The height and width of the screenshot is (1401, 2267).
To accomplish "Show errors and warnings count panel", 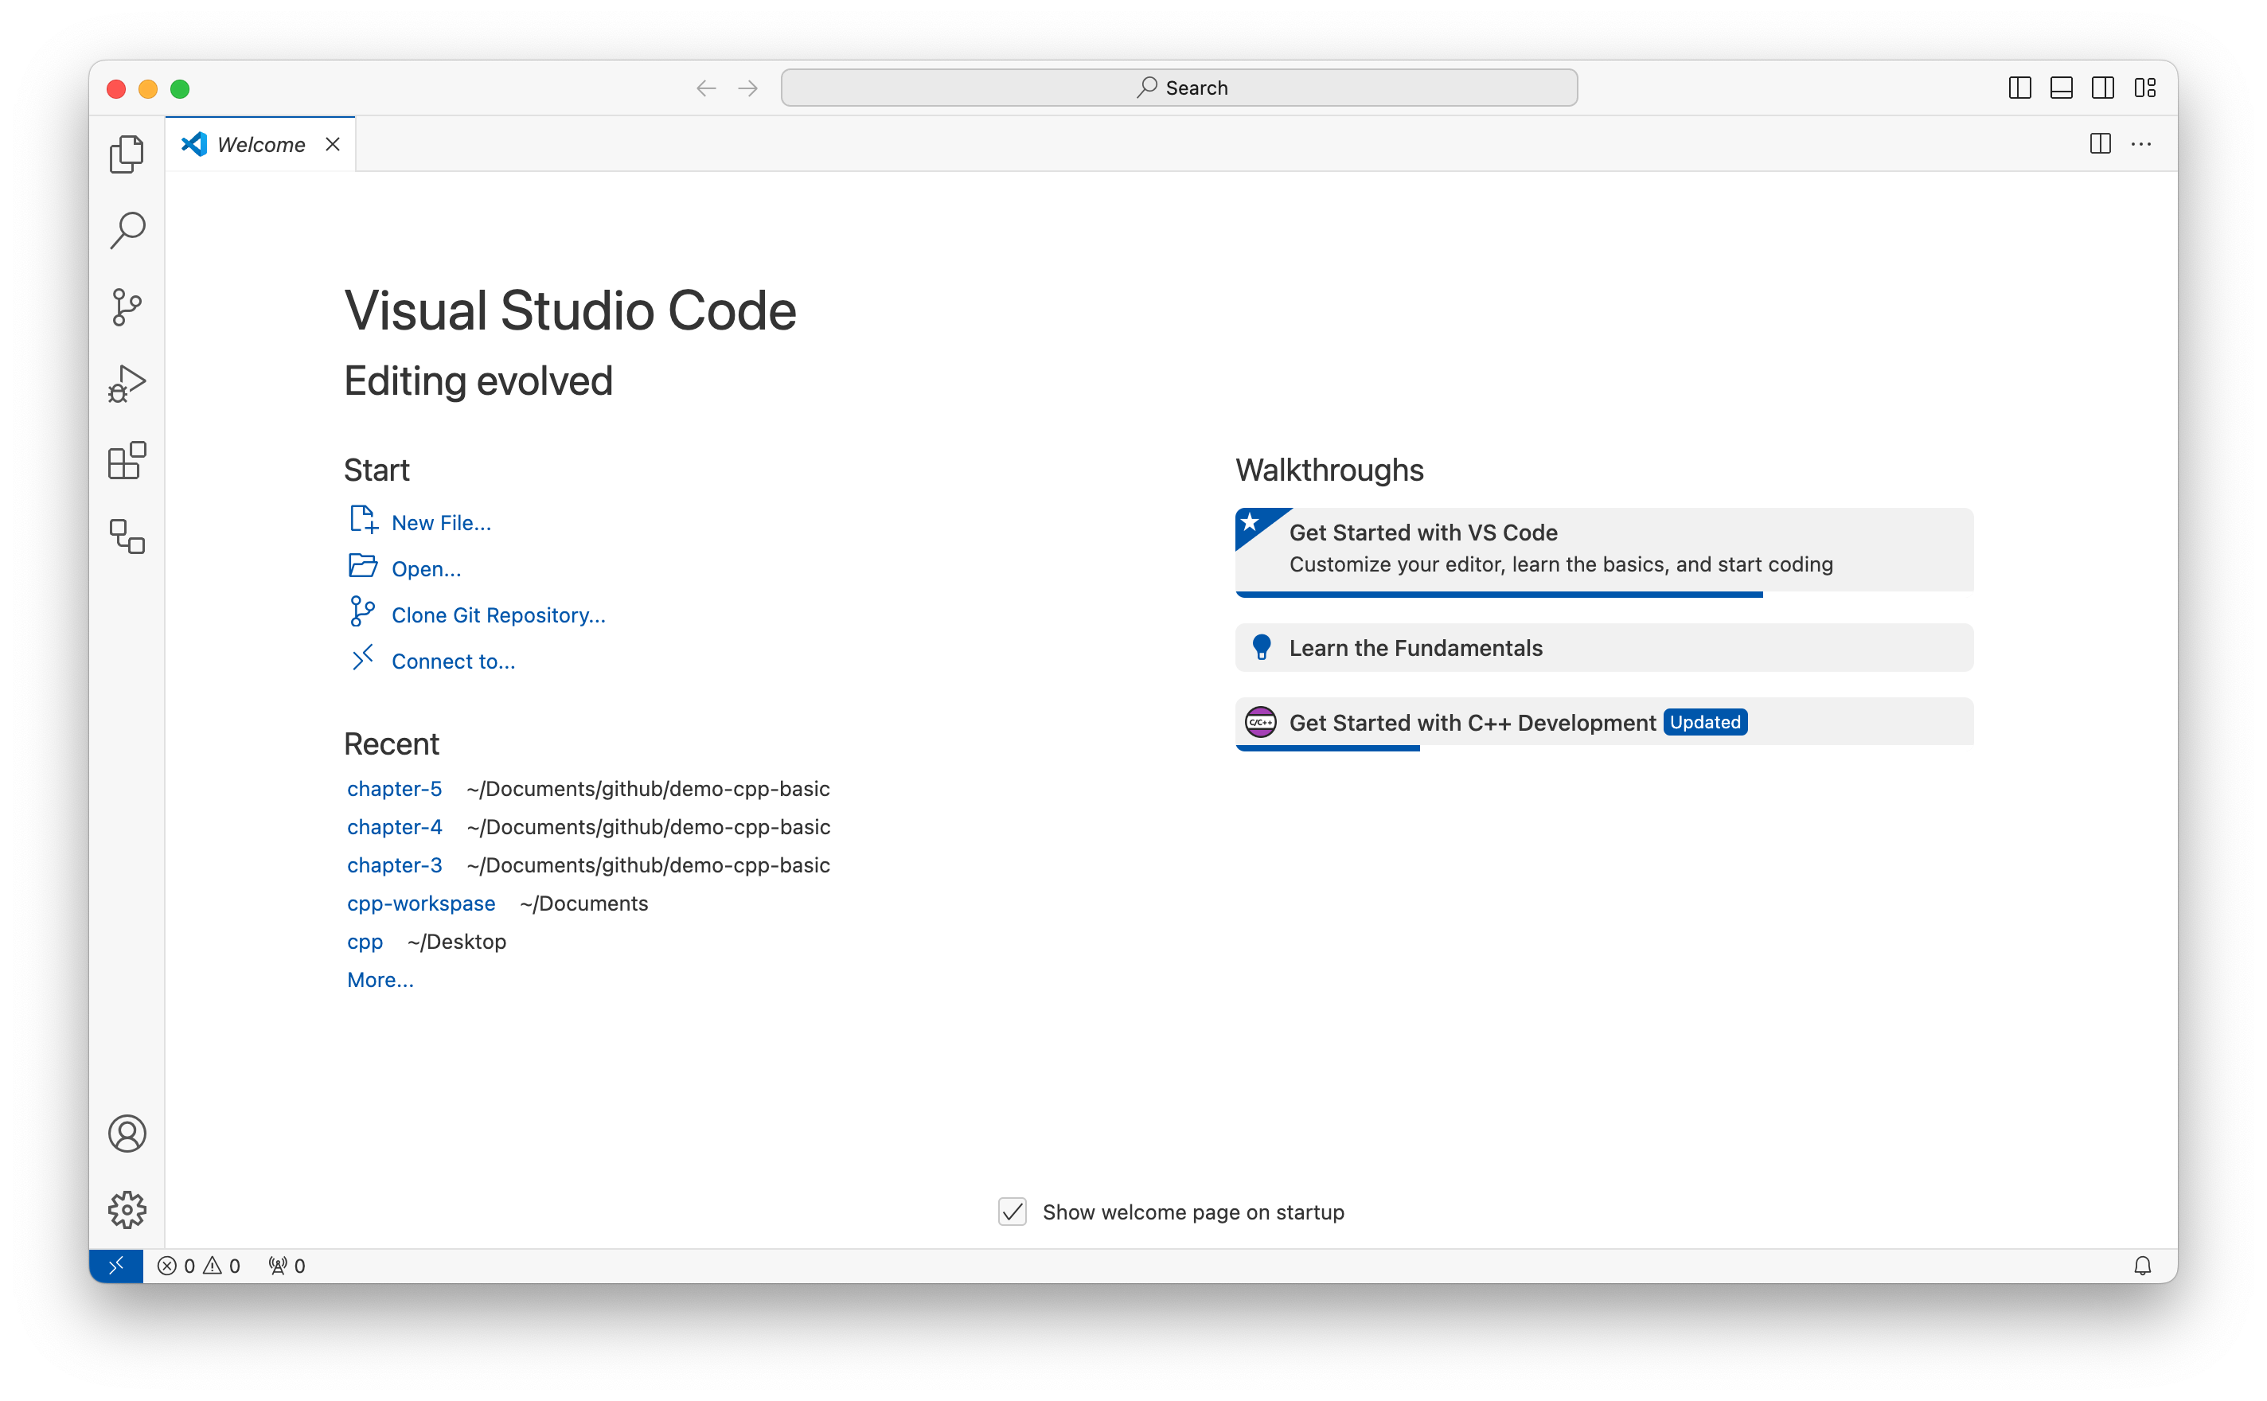I will (x=198, y=1266).
